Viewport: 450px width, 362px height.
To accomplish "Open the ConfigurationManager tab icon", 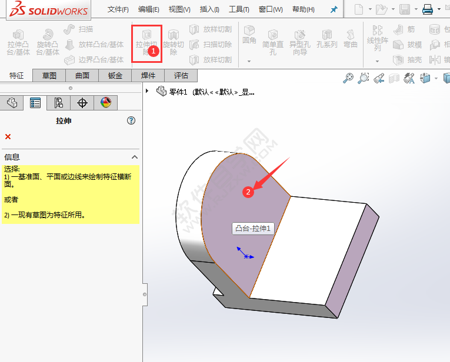I will point(59,103).
